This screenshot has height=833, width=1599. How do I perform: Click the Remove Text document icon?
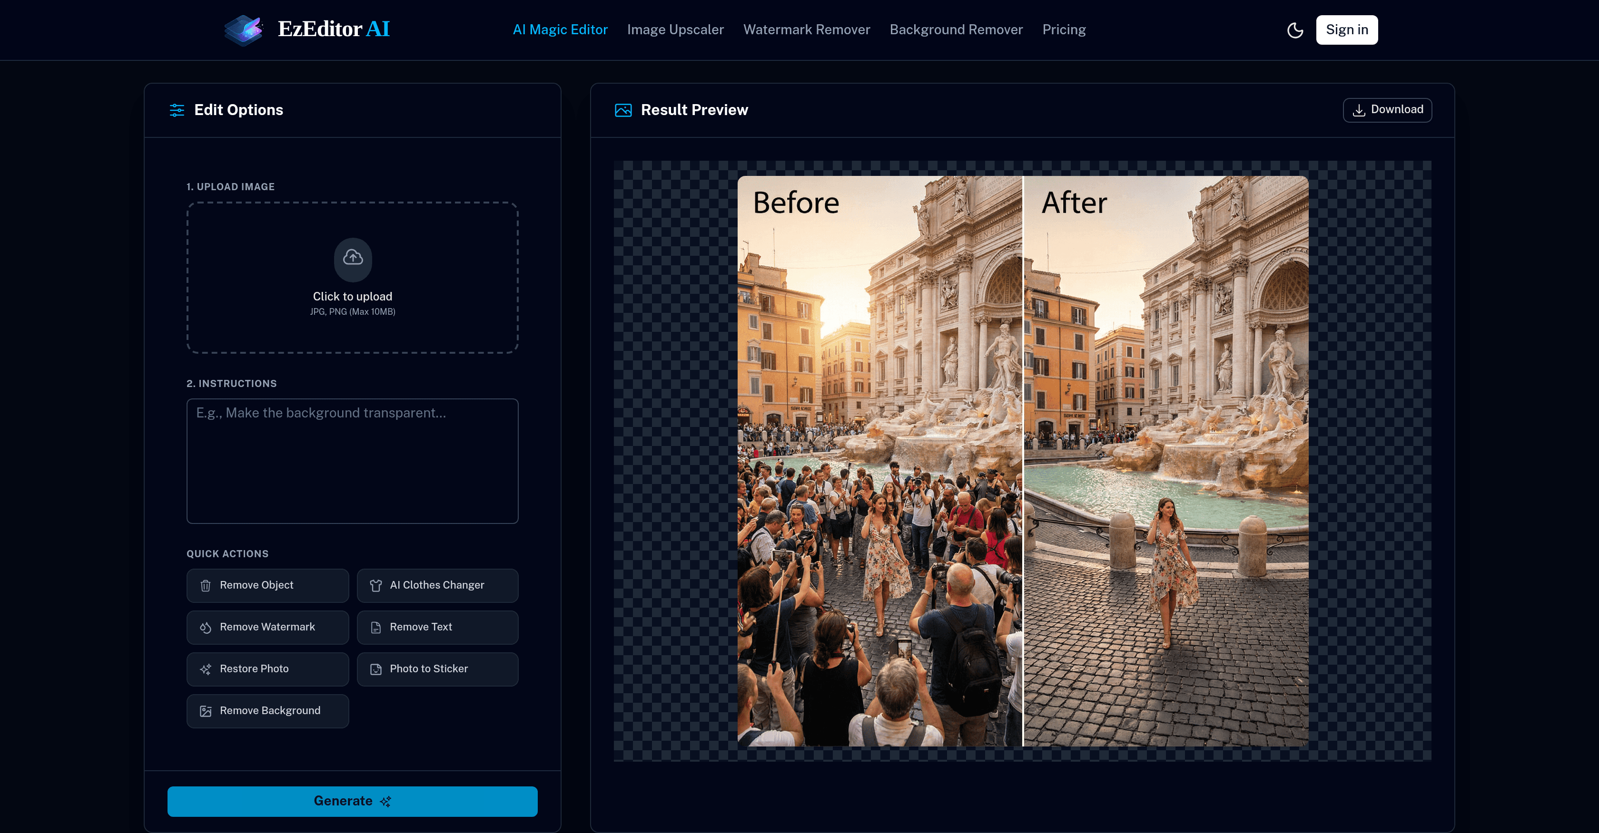(376, 627)
